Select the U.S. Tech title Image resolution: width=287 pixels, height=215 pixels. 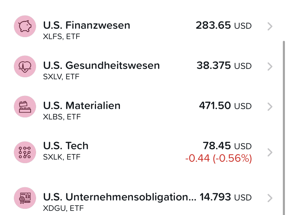tap(66, 146)
